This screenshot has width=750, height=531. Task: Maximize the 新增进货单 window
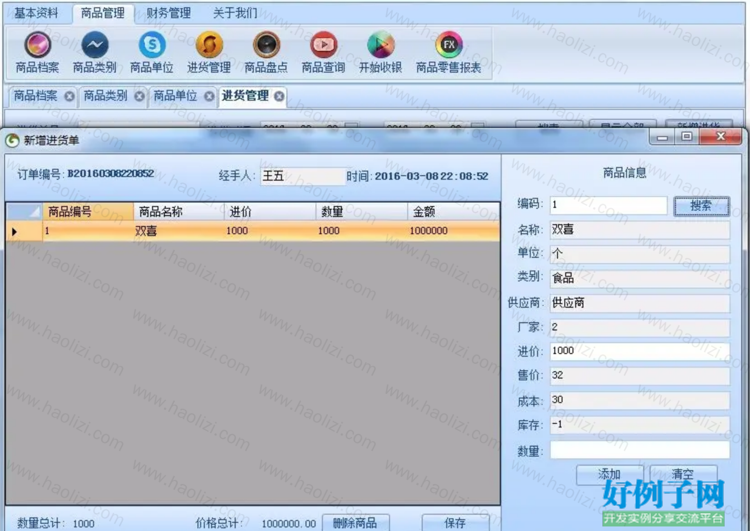click(687, 137)
